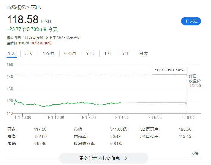Click the grey marker dot at chart end
Image resolution: width=211 pixels, height=165 pixels.
(x=186, y=103)
